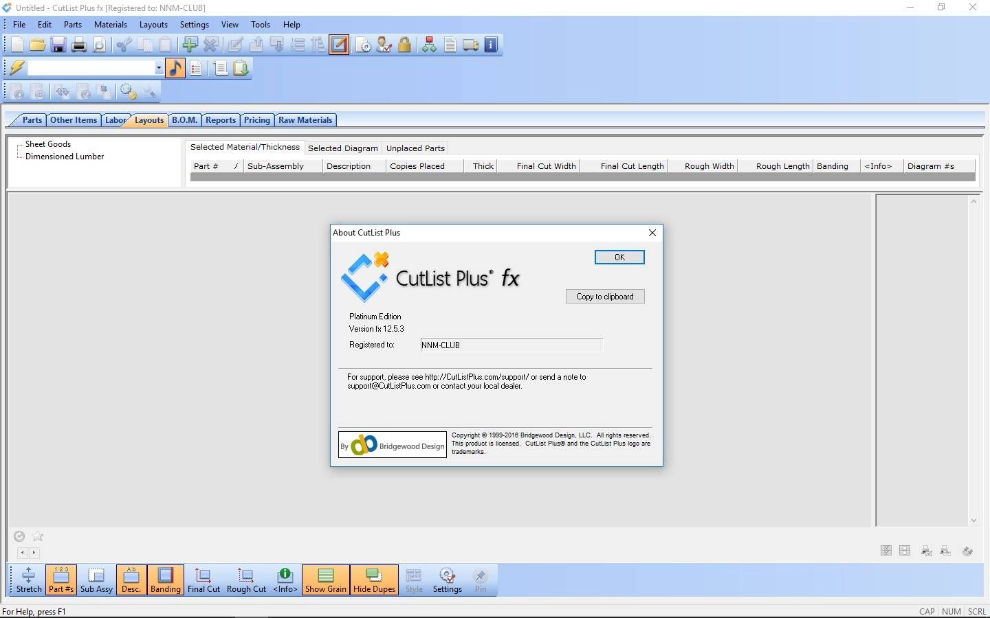Switch to the B.O.M. tab
Image resolution: width=990 pixels, height=618 pixels.
click(184, 120)
